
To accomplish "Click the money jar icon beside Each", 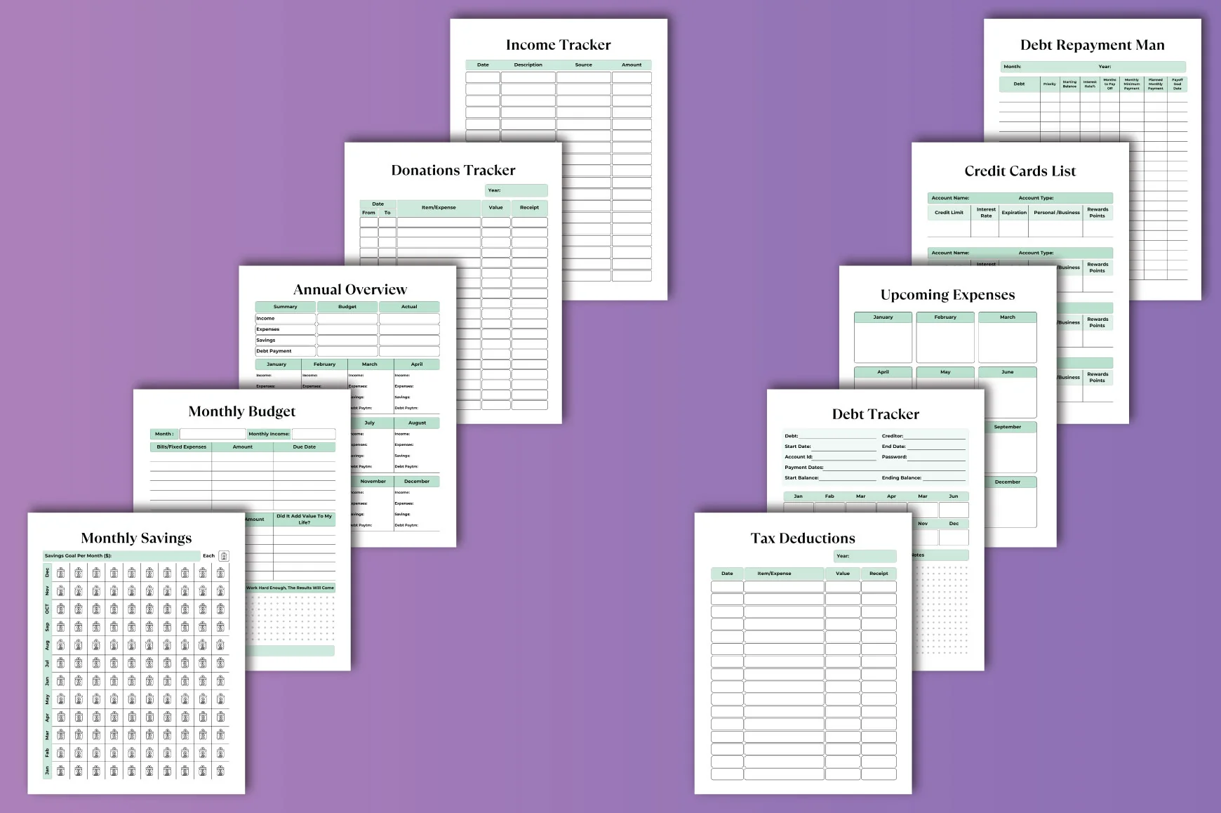I will (x=224, y=556).
